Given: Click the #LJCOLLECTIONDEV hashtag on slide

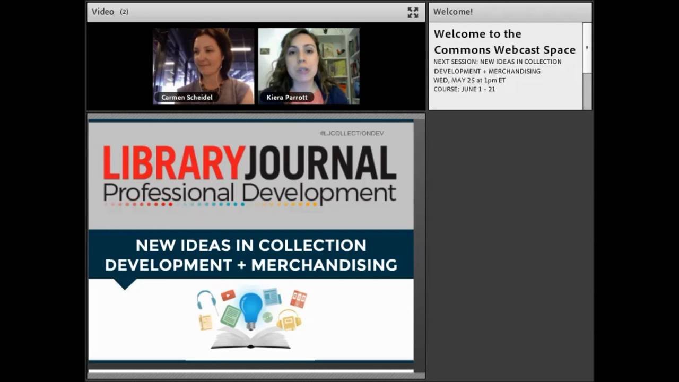Looking at the screenshot, I should coord(352,133).
